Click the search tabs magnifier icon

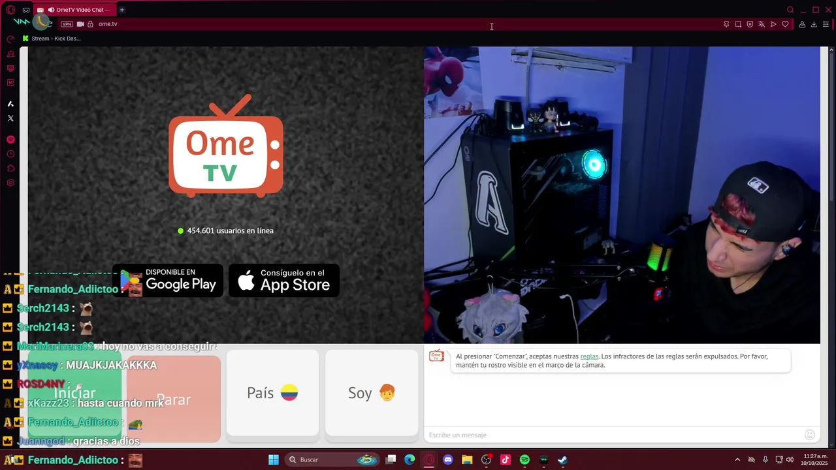coord(790,10)
